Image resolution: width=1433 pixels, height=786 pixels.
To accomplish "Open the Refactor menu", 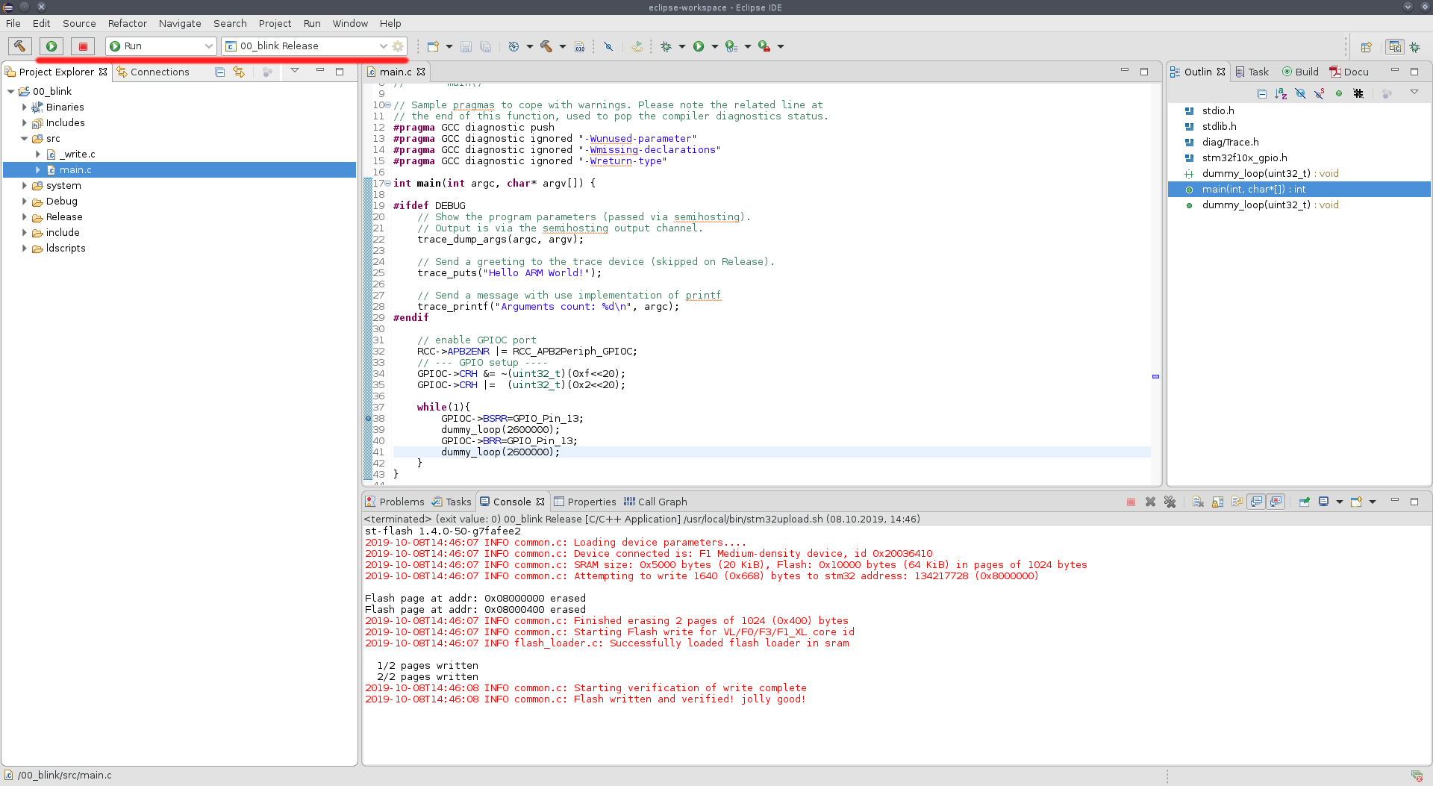I will [x=127, y=23].
